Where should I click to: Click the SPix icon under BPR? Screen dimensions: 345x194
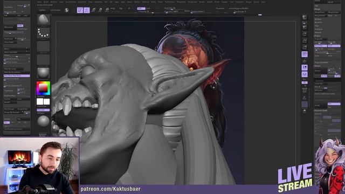point(305,23)
